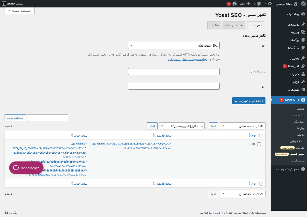307x217 pixels.
Task: Click the admin avatar thumbnail
Action: tap(4, 4)
